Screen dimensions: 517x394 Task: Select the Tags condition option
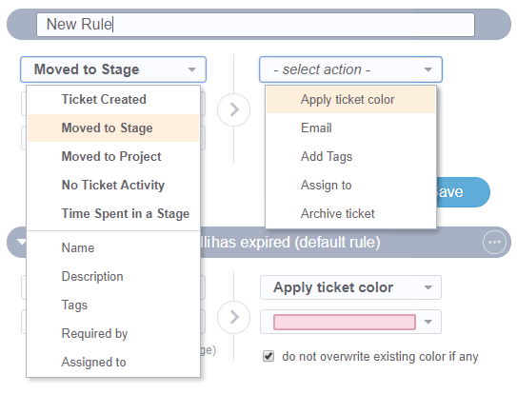coord(113,305)
